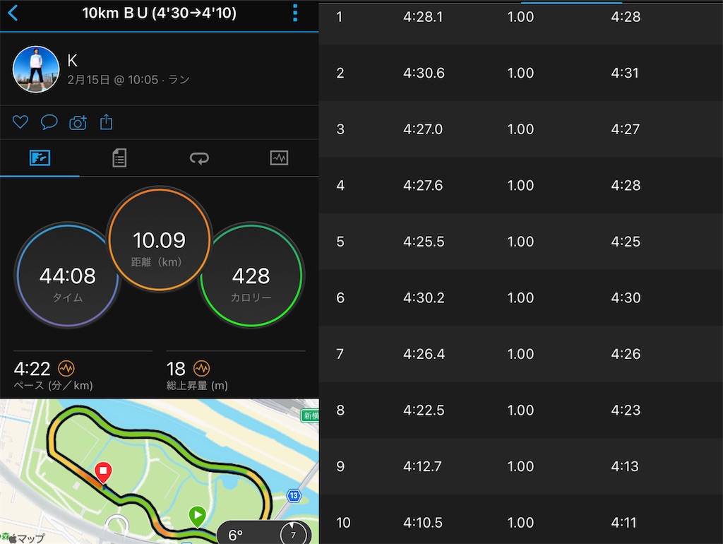The image size is (723, 544).
Task: Tap the 428 calories circle
Action: tap(251, 276)
